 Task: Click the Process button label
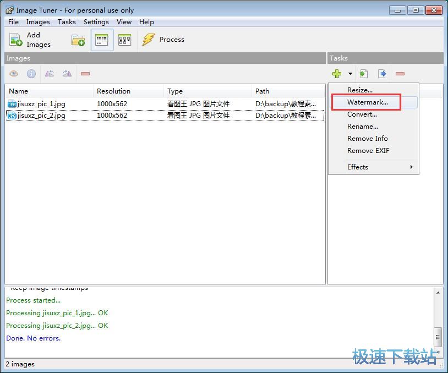pos(172,40)
